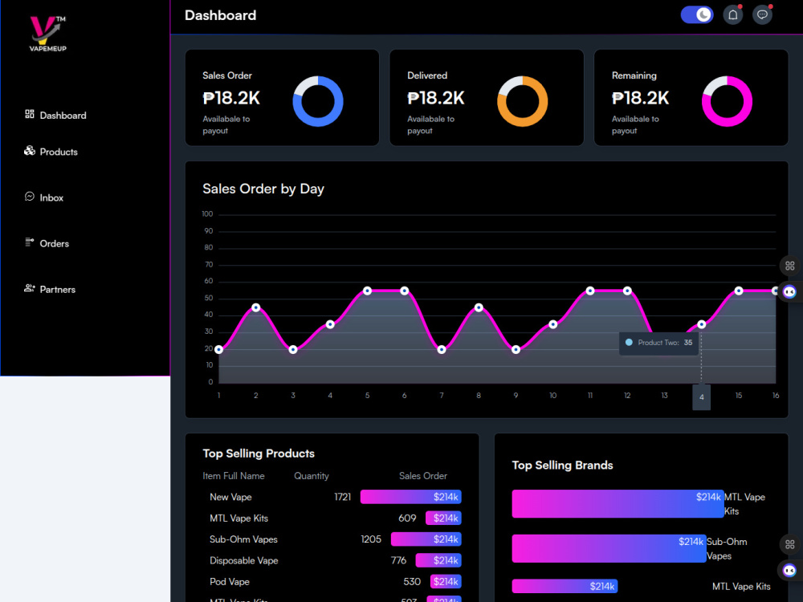Click the Top Selling Brands heading

tap(562, 466)
